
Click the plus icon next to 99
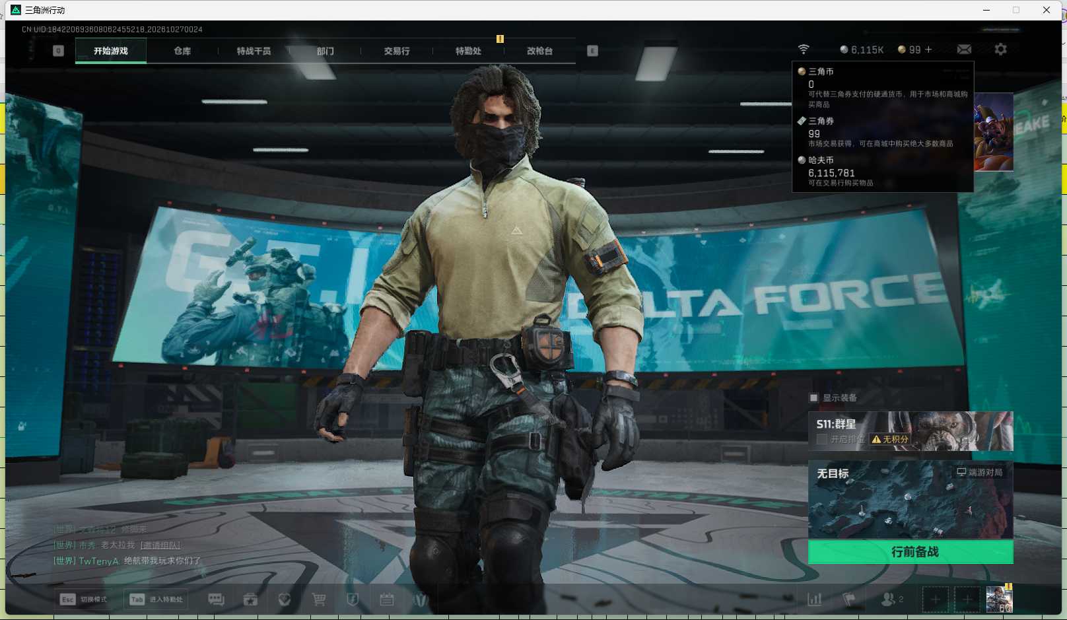click(x=928, y=50)
